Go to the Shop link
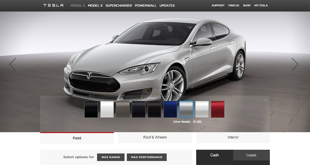 point(247,5)
